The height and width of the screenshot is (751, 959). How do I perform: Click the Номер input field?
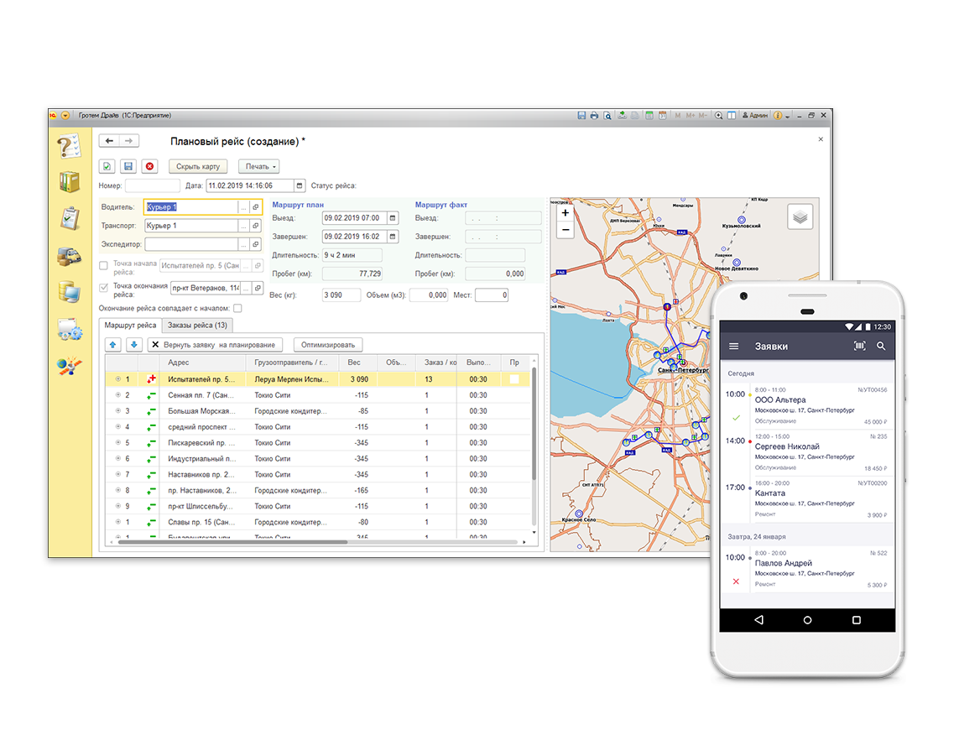pos(153,185)
